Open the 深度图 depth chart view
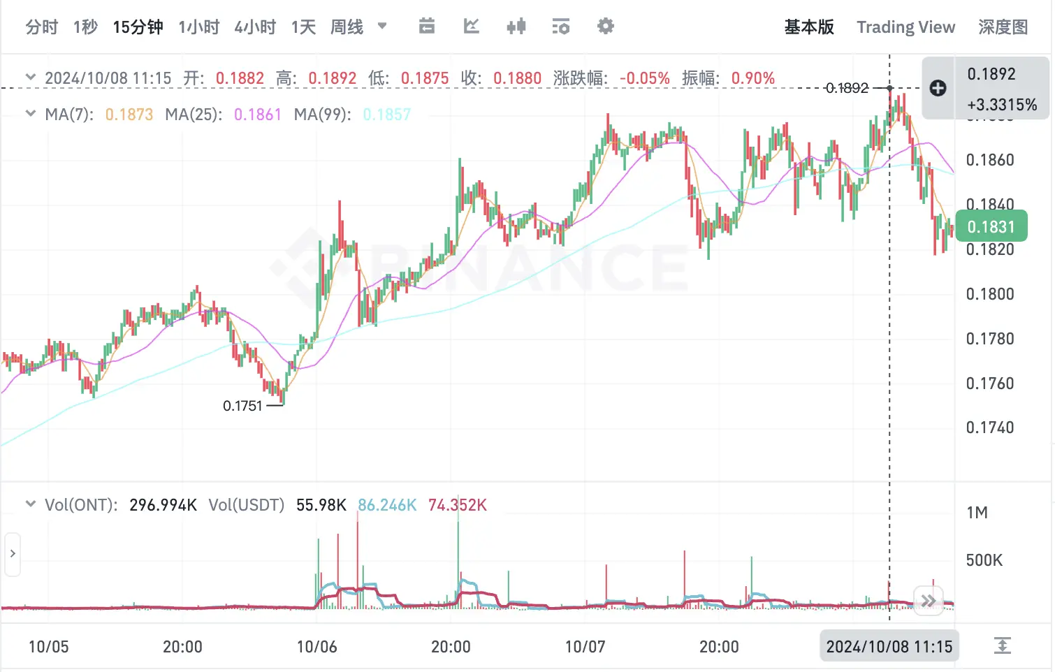The height and width of the screenshot is (672, 1055). pyautogui.click(x=1003, y=27)
